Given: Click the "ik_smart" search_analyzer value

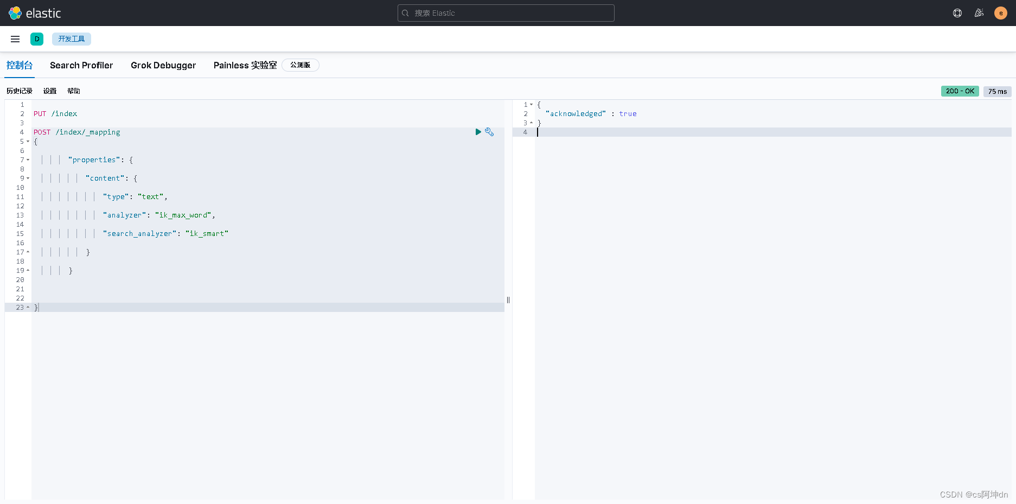Looking at the screenshot, I should [x=207, y=234].
